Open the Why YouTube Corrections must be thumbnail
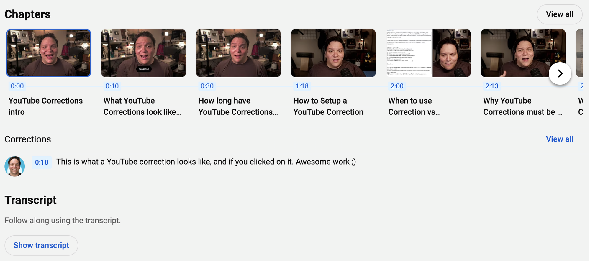590x261 pixels. click(523, 53)
